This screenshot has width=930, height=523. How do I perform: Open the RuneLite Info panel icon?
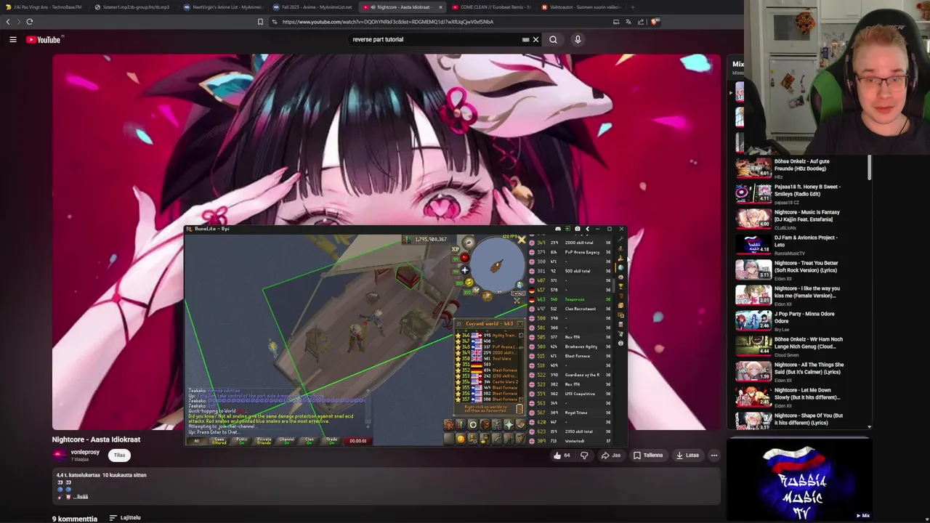click(620, 343)
